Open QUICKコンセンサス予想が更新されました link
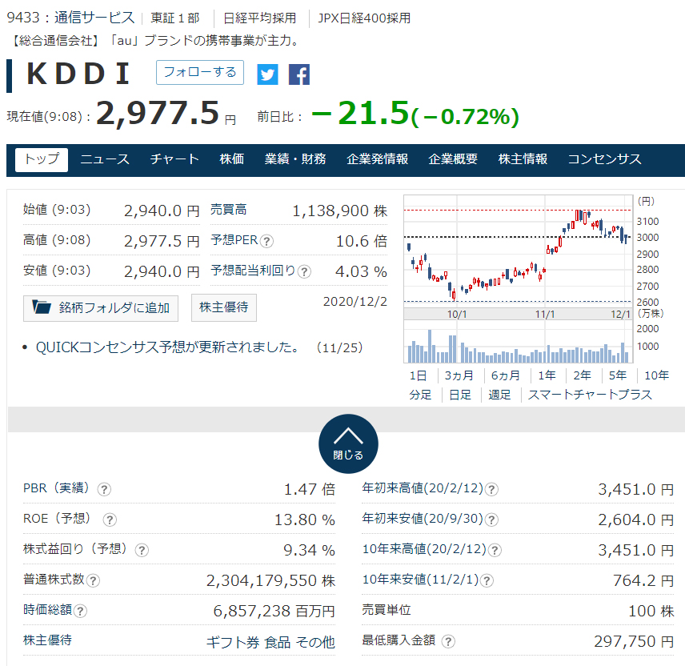685x666 pixels. coord(167,347)
